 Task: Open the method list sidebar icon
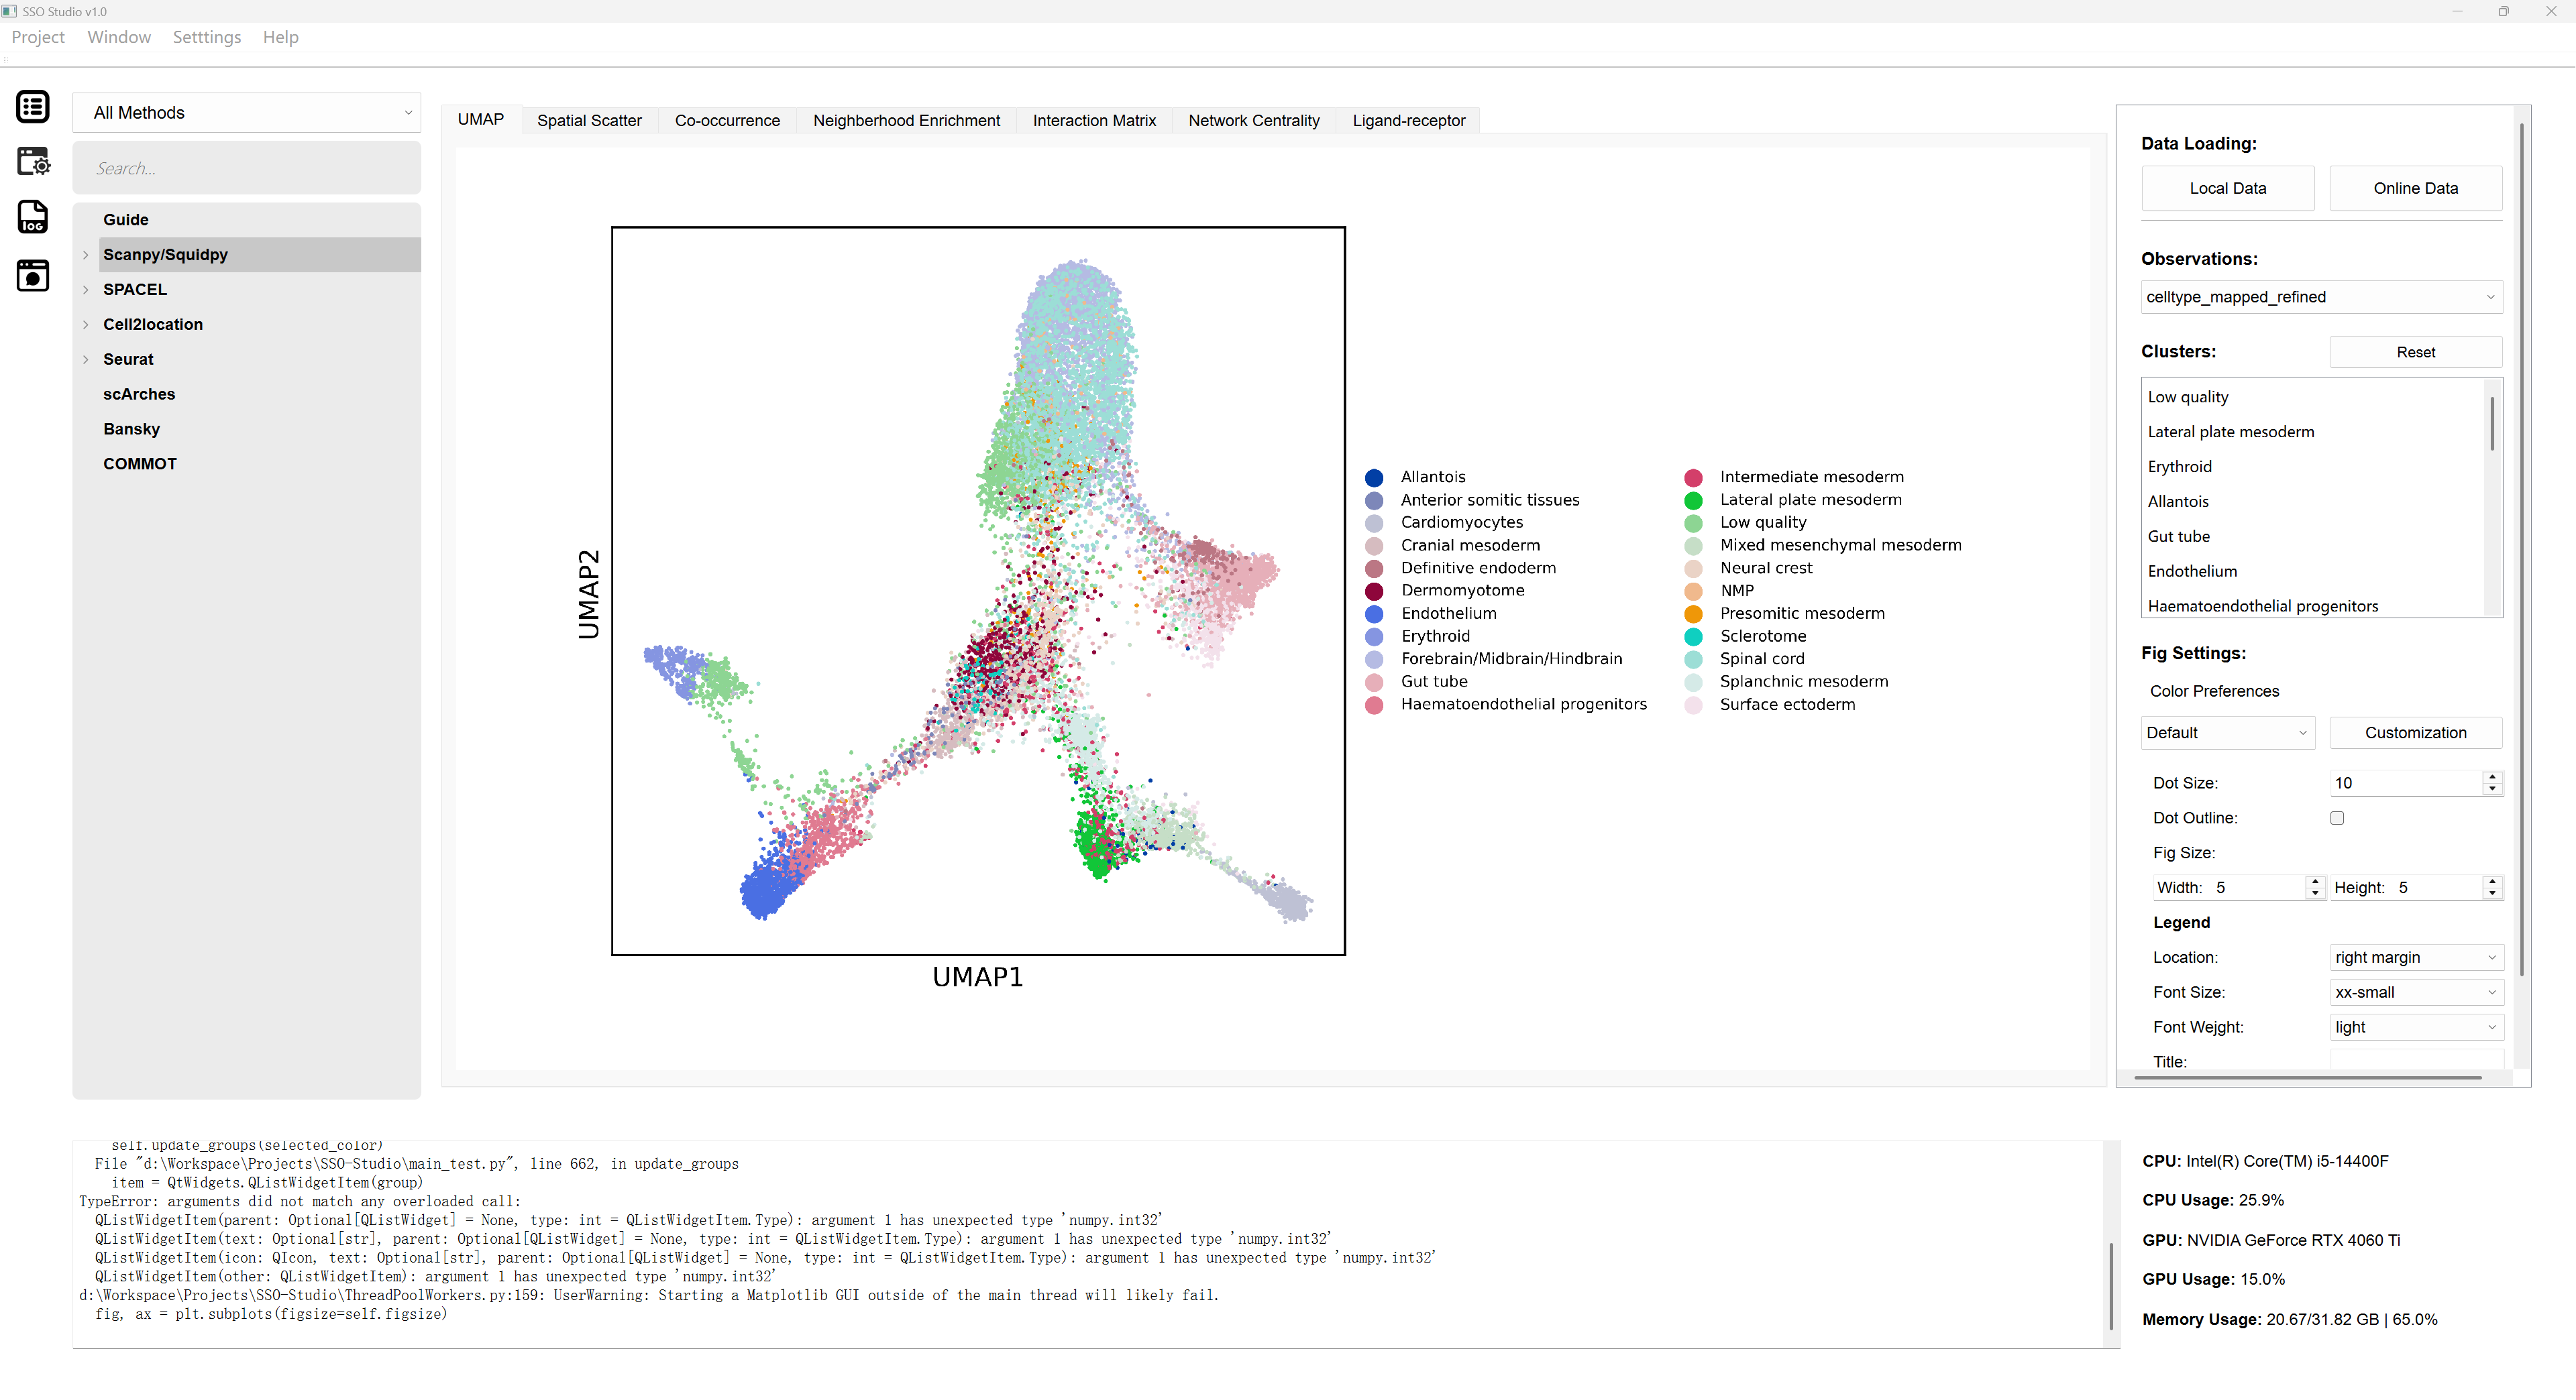tap(33, 106)
